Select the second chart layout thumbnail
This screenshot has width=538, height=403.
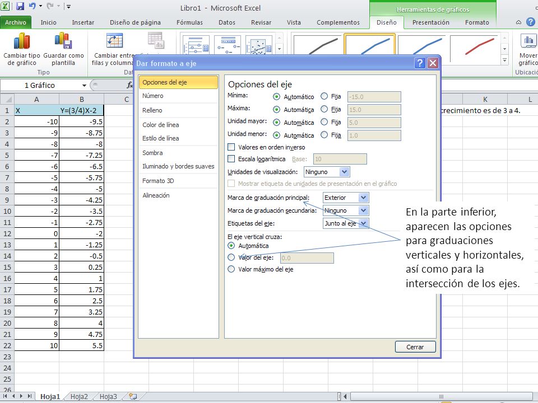point(228,45)
